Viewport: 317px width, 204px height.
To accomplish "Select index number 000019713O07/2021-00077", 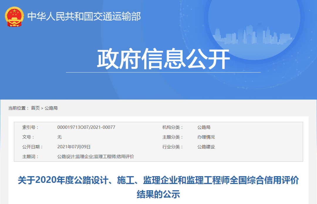I will point(86,127).
